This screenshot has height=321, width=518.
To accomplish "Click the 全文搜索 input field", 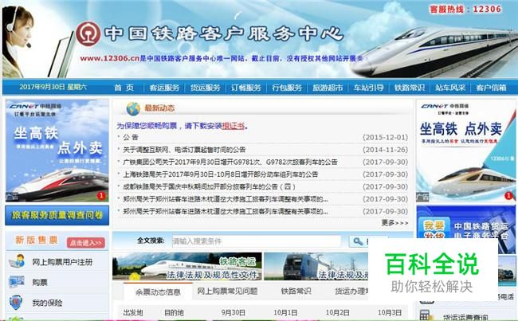I will [x=256, y=241].
